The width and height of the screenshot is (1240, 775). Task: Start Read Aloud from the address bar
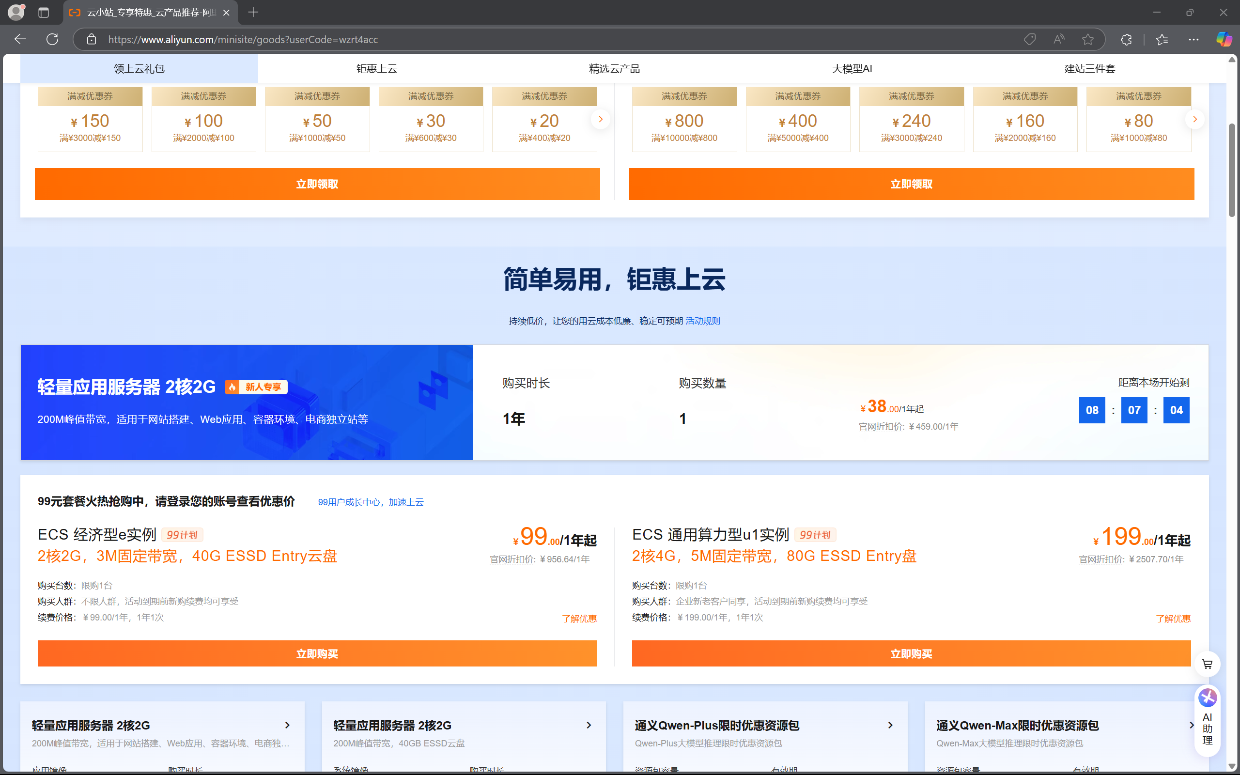tap(1059, 39)
